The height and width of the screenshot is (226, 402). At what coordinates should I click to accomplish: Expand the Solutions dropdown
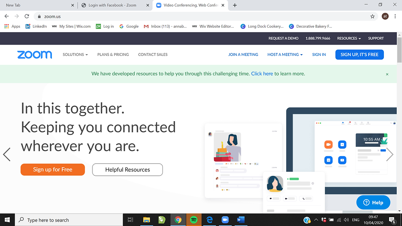[75, 55]
